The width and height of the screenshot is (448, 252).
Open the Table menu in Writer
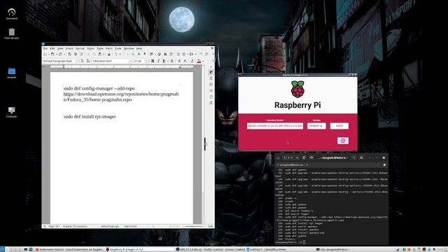tap(100, 48)
